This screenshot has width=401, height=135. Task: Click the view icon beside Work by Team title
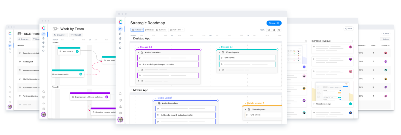[x=55, y=29]
